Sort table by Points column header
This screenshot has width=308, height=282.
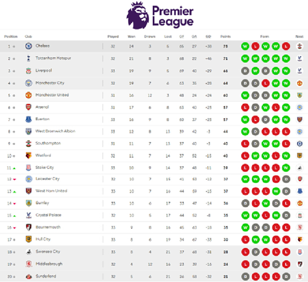pyautogui.click(x=226, y=37)
